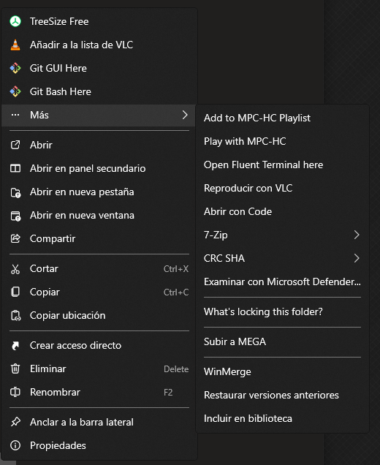Click the Copiar ubicación label text
The height and width of the screenshot is (465, 380).
click(67, 316)
